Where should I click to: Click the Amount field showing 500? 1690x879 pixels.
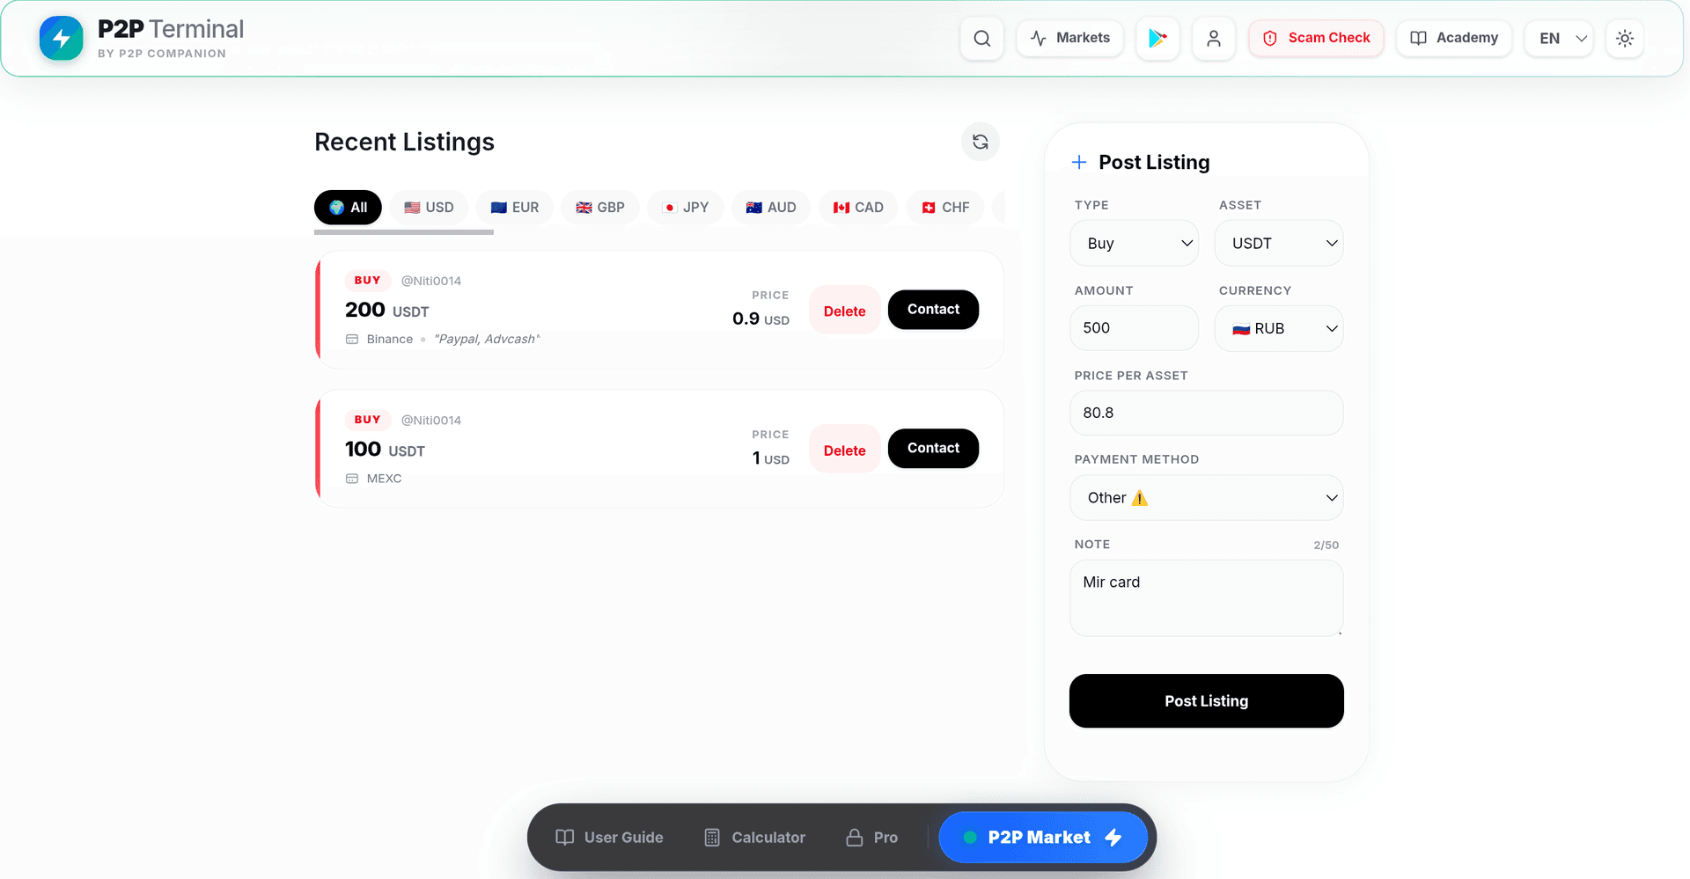1135,328
